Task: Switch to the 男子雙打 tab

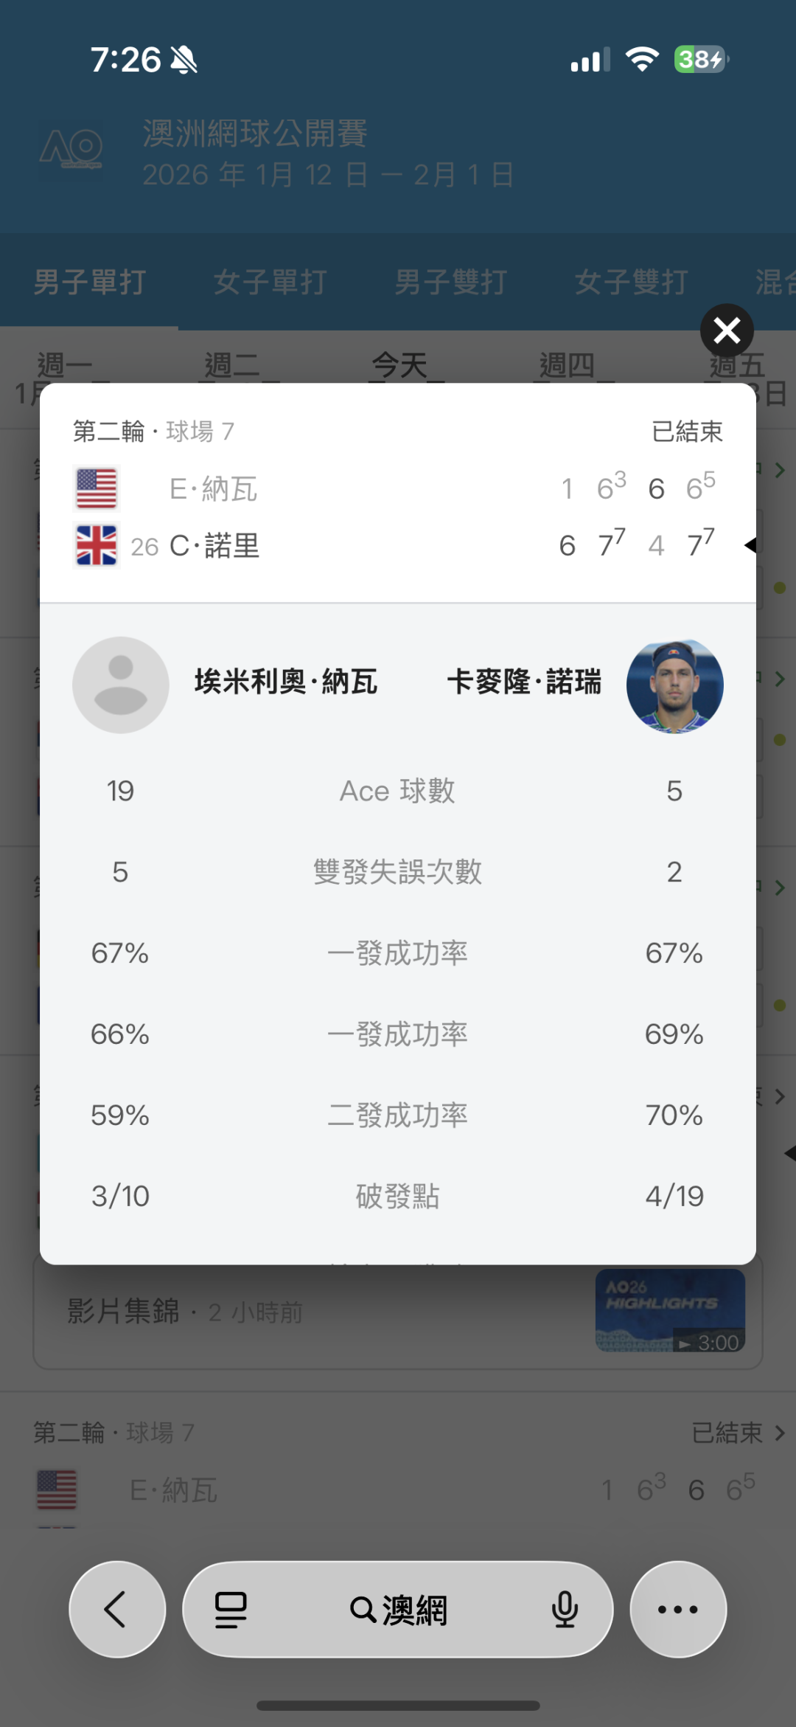Action: (x=450, y=282)
